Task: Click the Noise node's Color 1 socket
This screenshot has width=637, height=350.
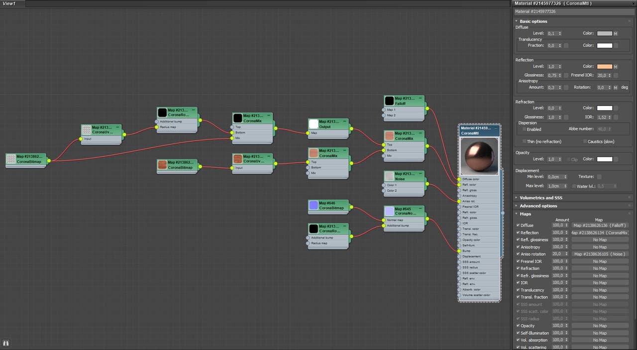Action: [x=384, y=185]
